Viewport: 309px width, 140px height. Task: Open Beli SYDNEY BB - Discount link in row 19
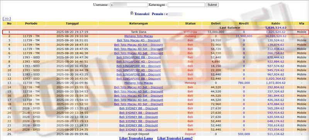pos(139,108)
